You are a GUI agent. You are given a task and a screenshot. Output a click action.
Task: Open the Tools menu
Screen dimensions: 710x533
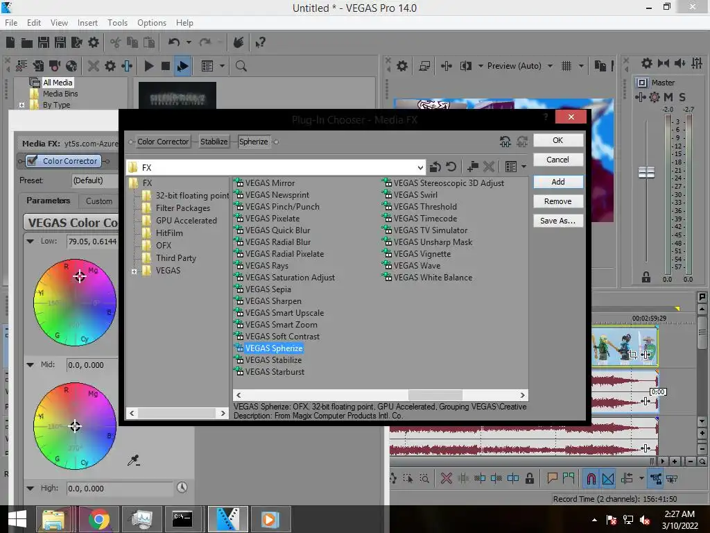click(x=117, y=23)
